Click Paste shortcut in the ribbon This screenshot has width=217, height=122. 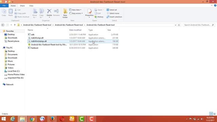22,17
